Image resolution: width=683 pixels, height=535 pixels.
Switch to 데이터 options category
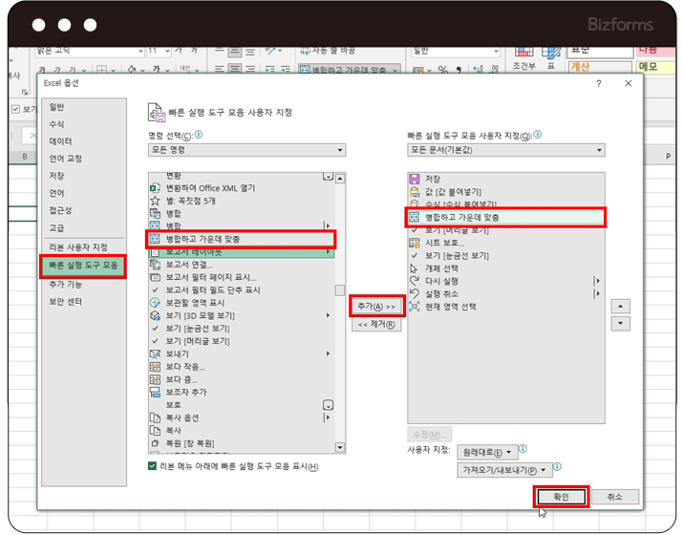60,141
